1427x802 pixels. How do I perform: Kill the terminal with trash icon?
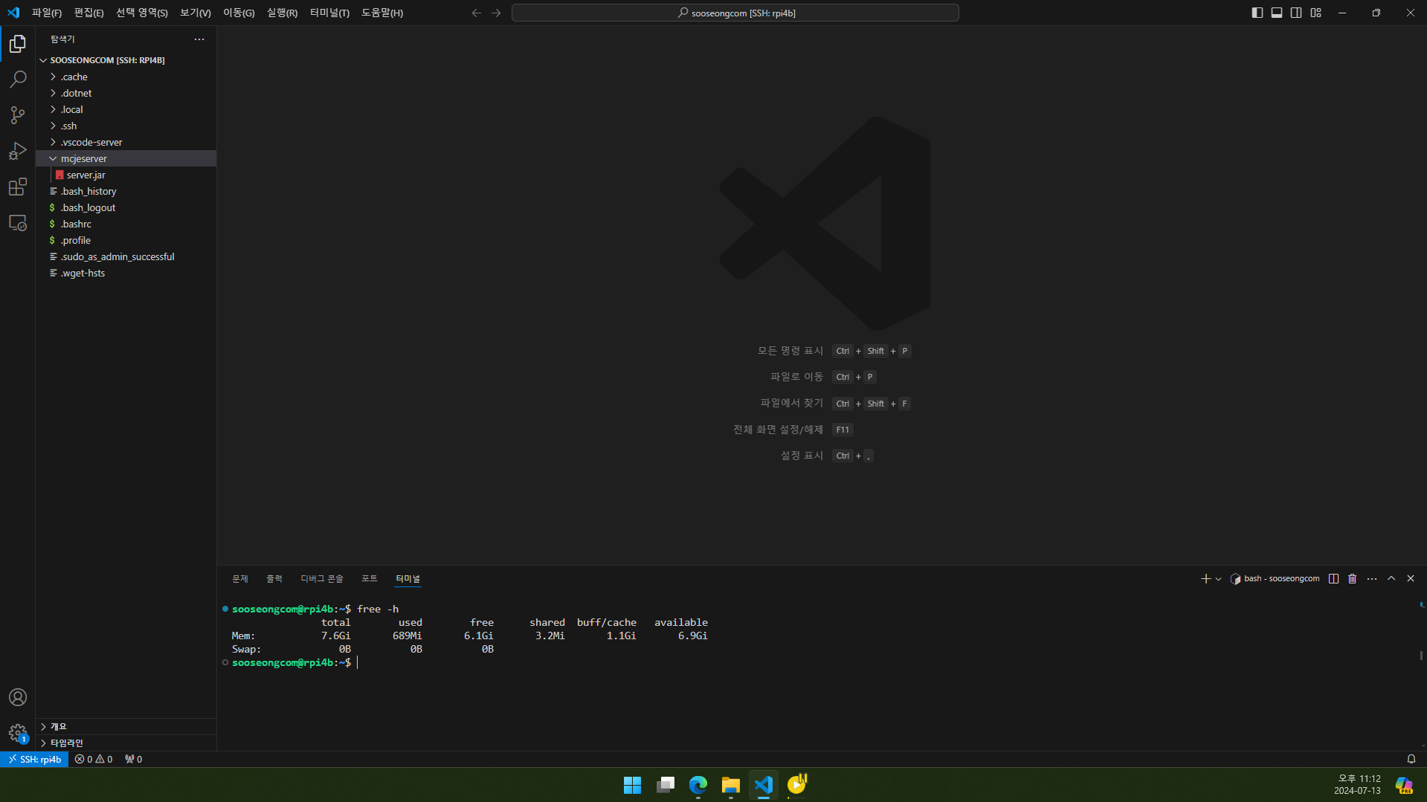tap(1353, 578)
